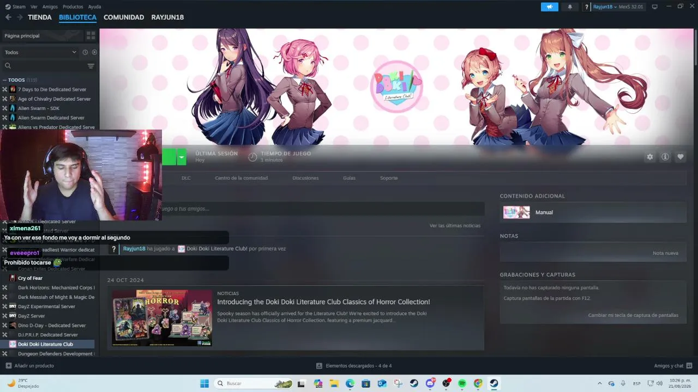The width and height of the screenshot is (698, 392).
Task: Click Página principal button
Action: click(42, 35)
